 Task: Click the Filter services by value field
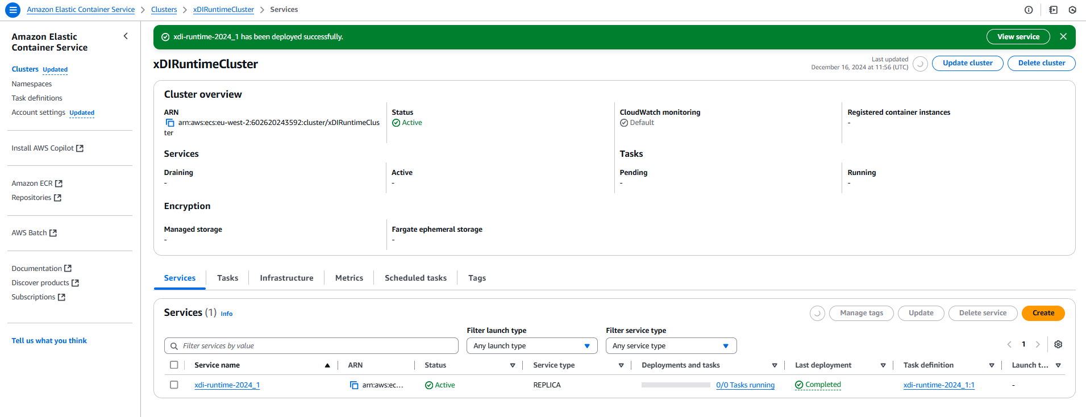click(311, 346)
